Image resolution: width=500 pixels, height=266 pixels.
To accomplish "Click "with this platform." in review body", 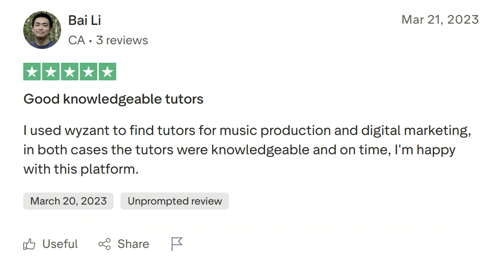I will tap(81, 169).
